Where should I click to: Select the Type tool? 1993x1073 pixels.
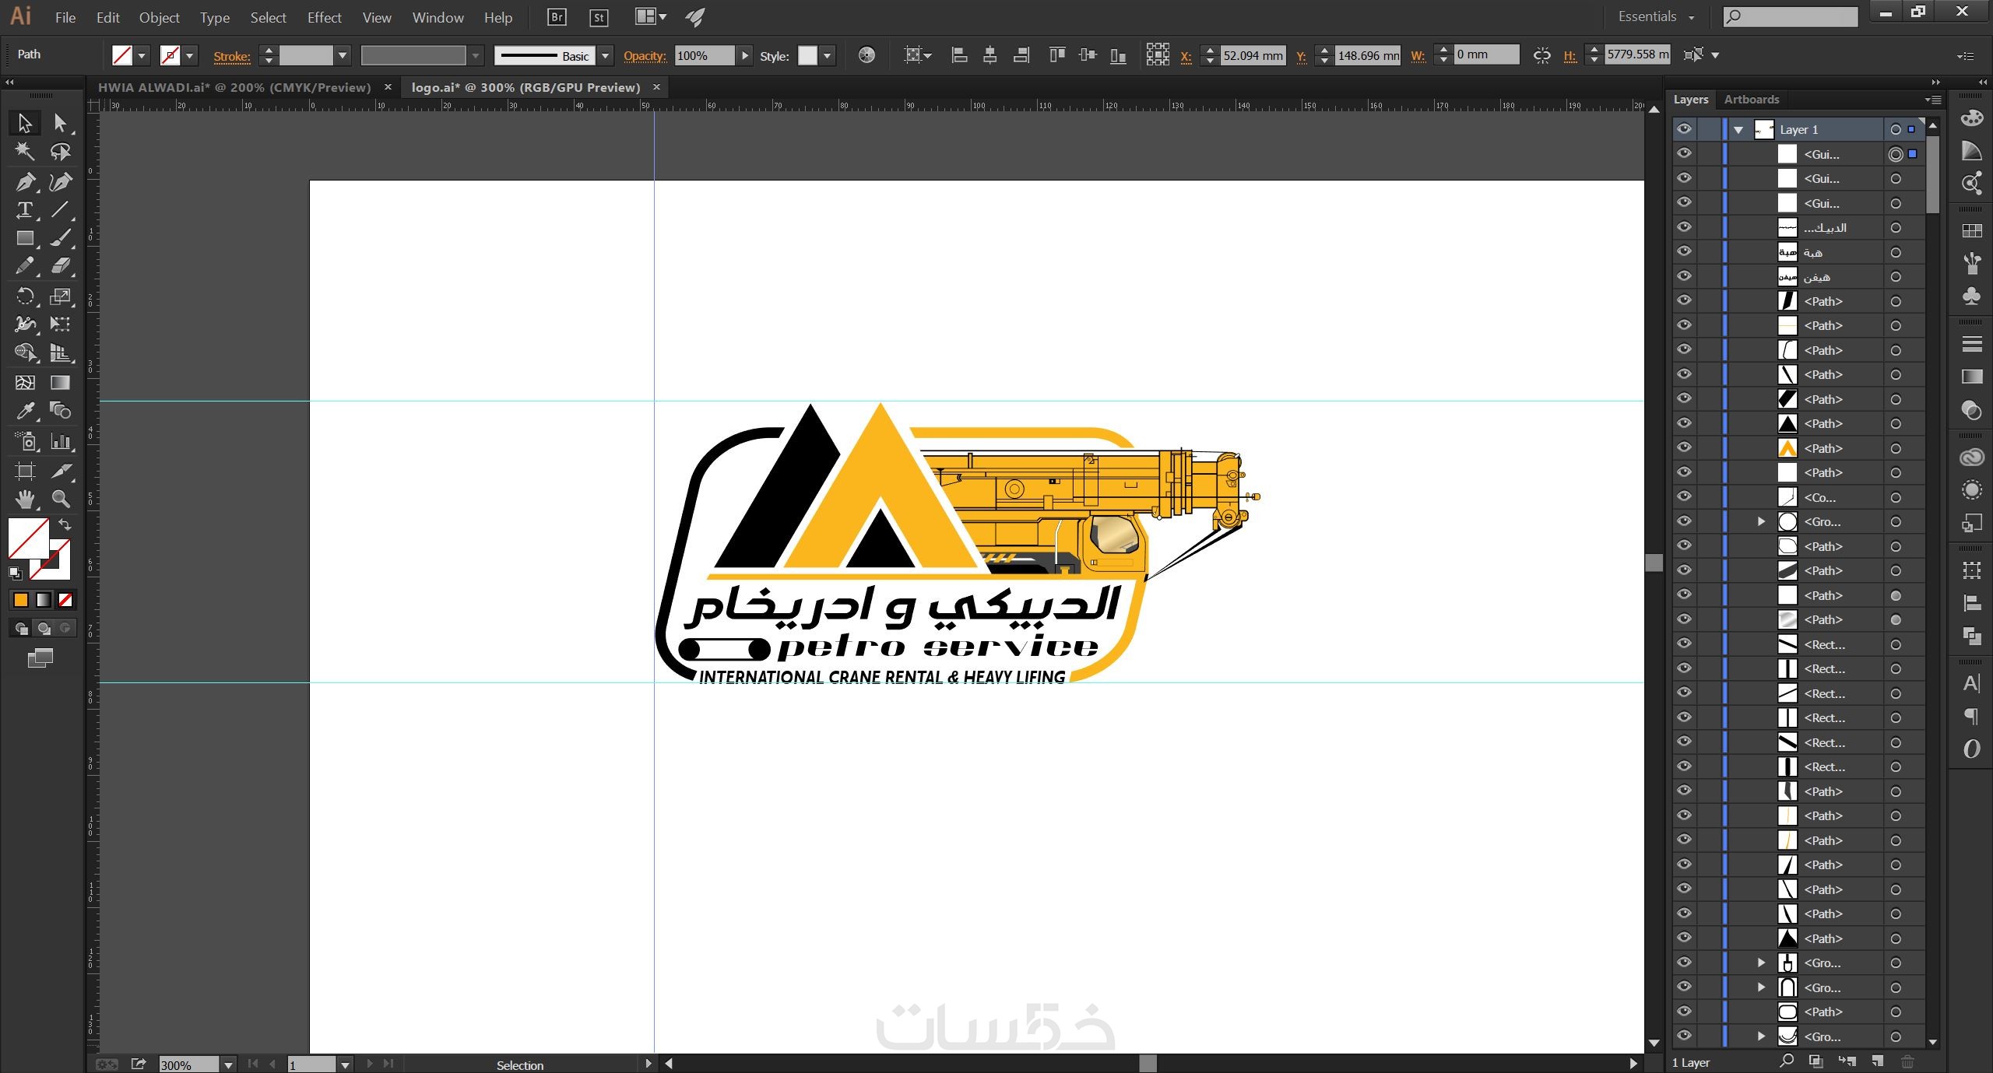24,210
